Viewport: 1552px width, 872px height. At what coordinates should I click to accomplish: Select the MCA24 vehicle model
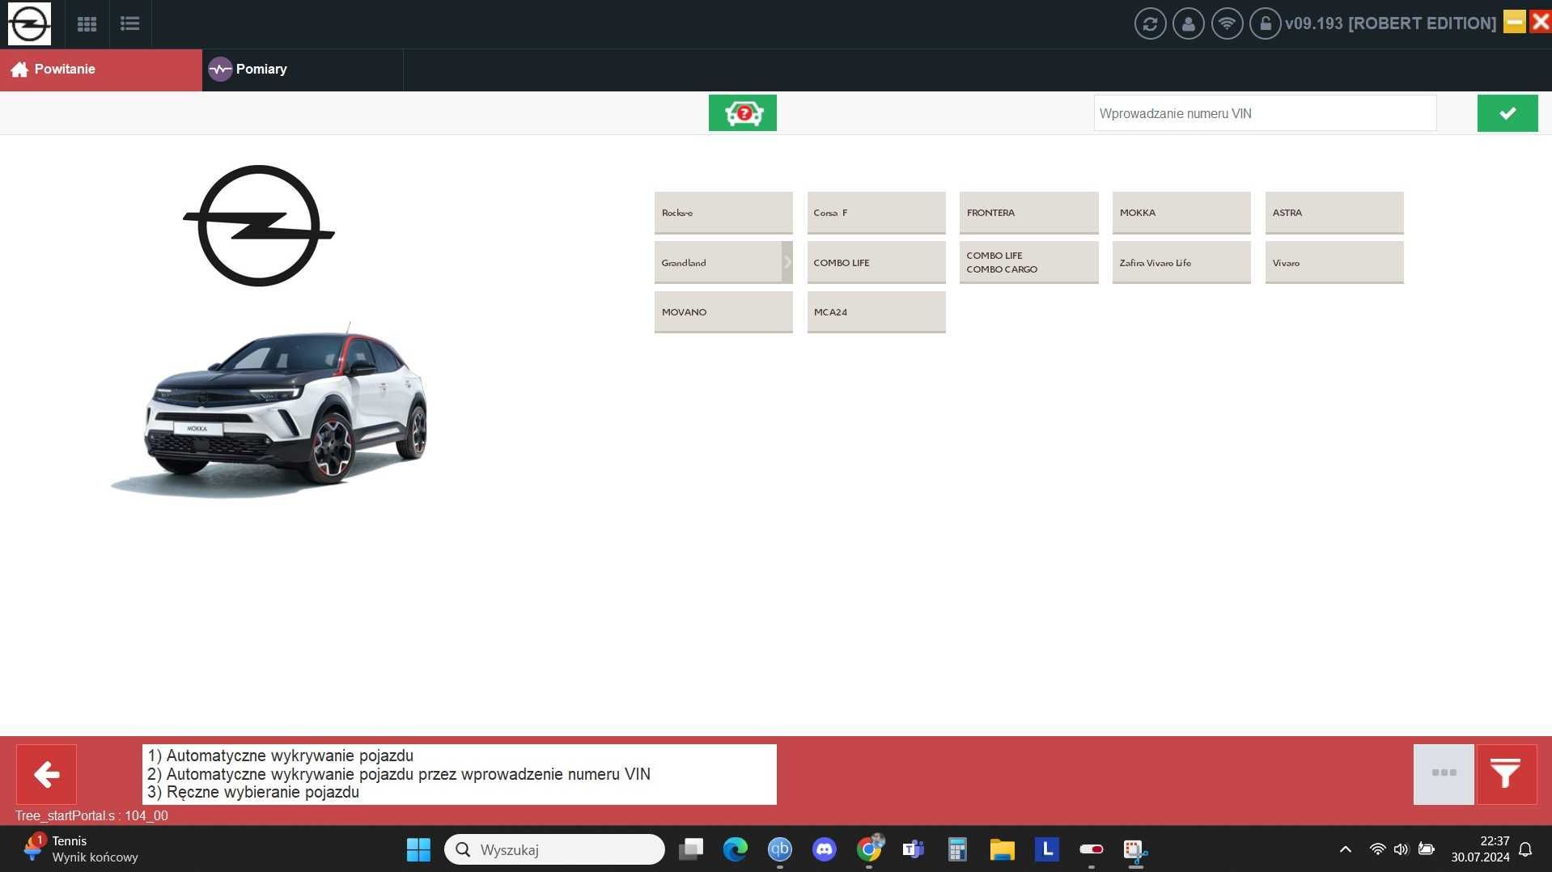[x=876, y=312]
